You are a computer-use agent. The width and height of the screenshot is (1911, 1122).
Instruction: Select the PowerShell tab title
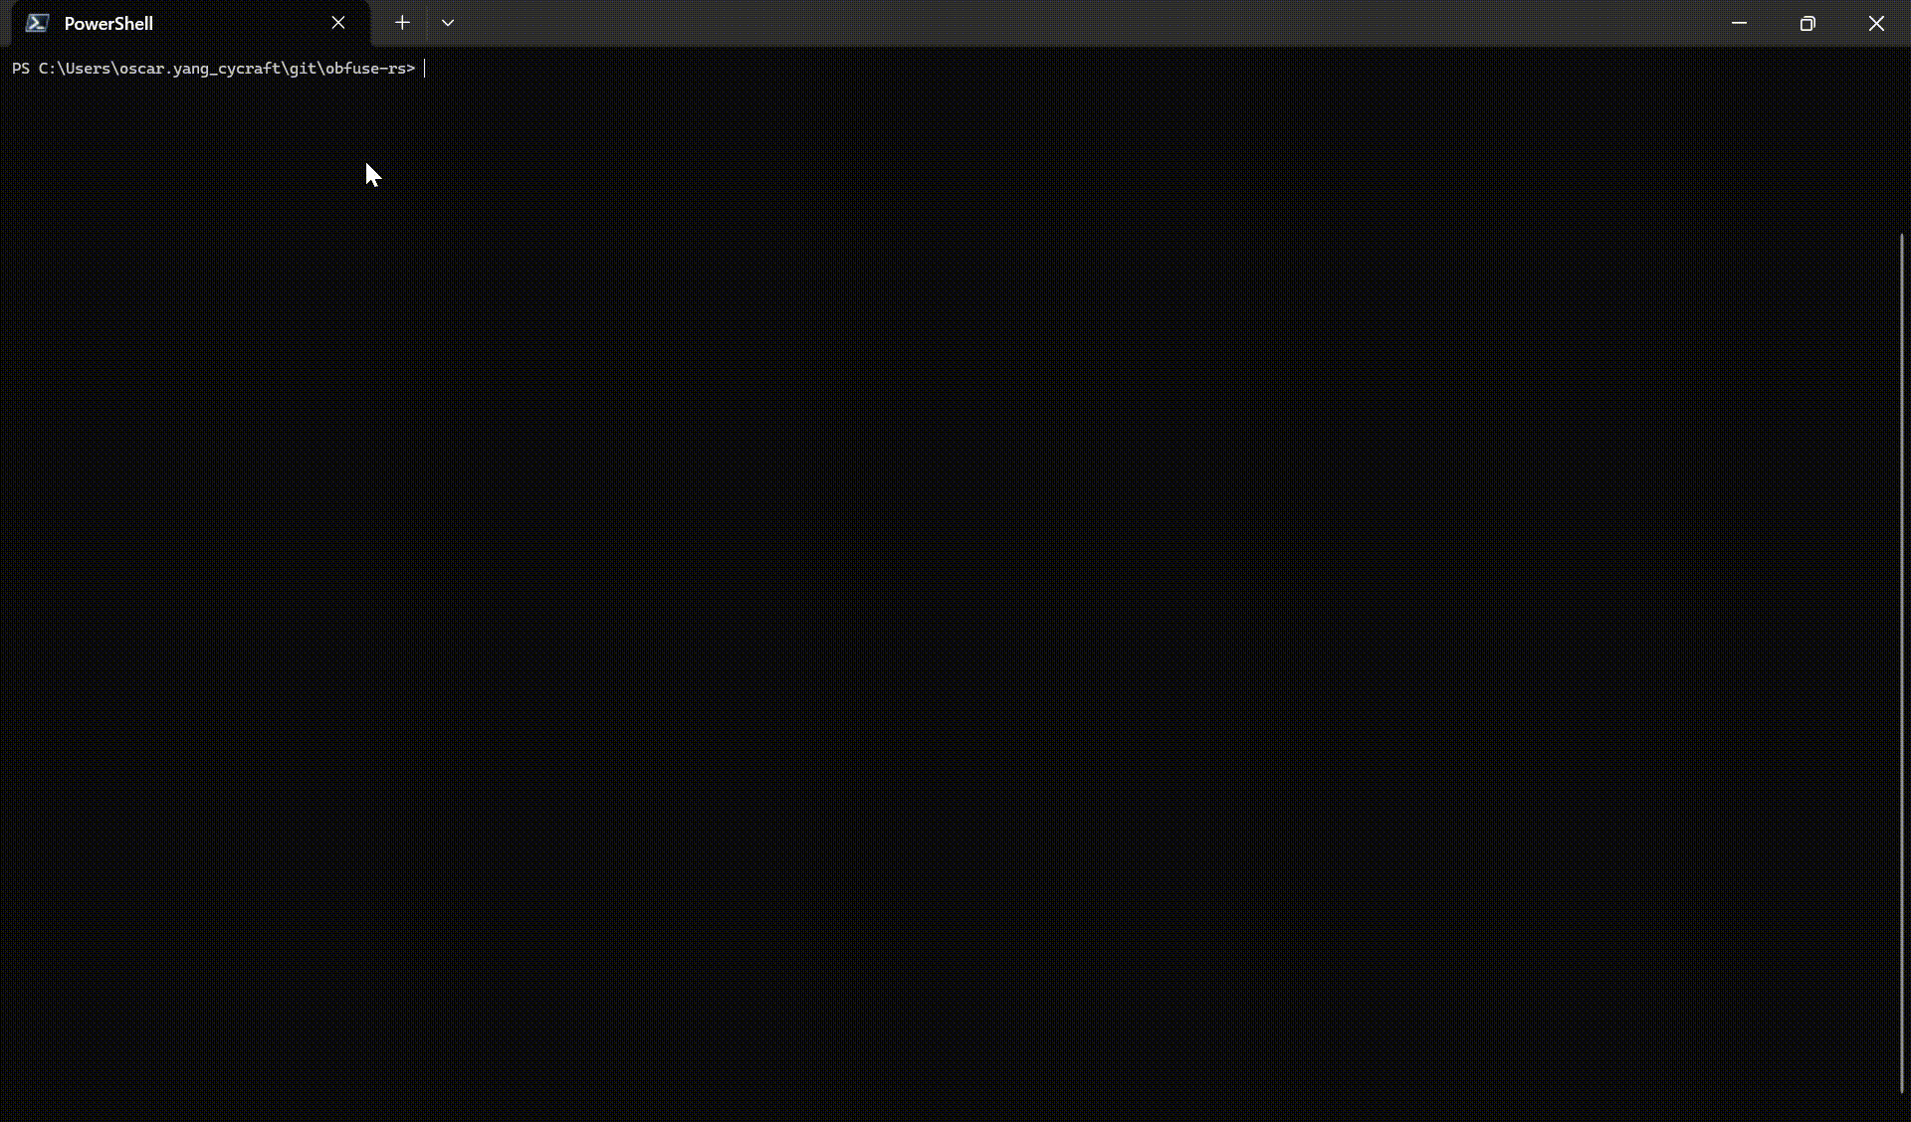pyautogui.click(x=108, y=23)
